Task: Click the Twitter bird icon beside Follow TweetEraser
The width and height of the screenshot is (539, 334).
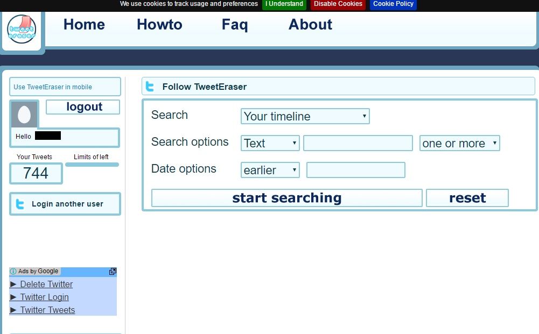Action: tap(150, 87)
